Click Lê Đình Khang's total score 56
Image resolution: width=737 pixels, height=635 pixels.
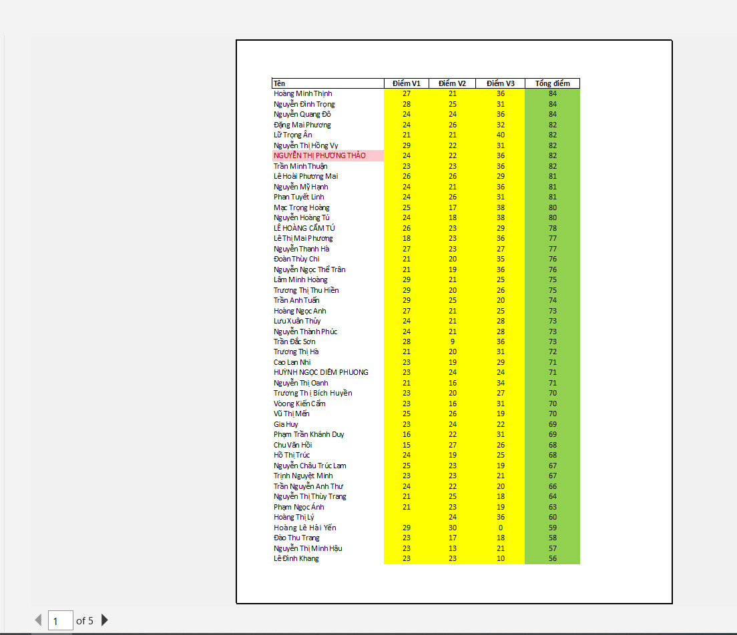(552, 558)
